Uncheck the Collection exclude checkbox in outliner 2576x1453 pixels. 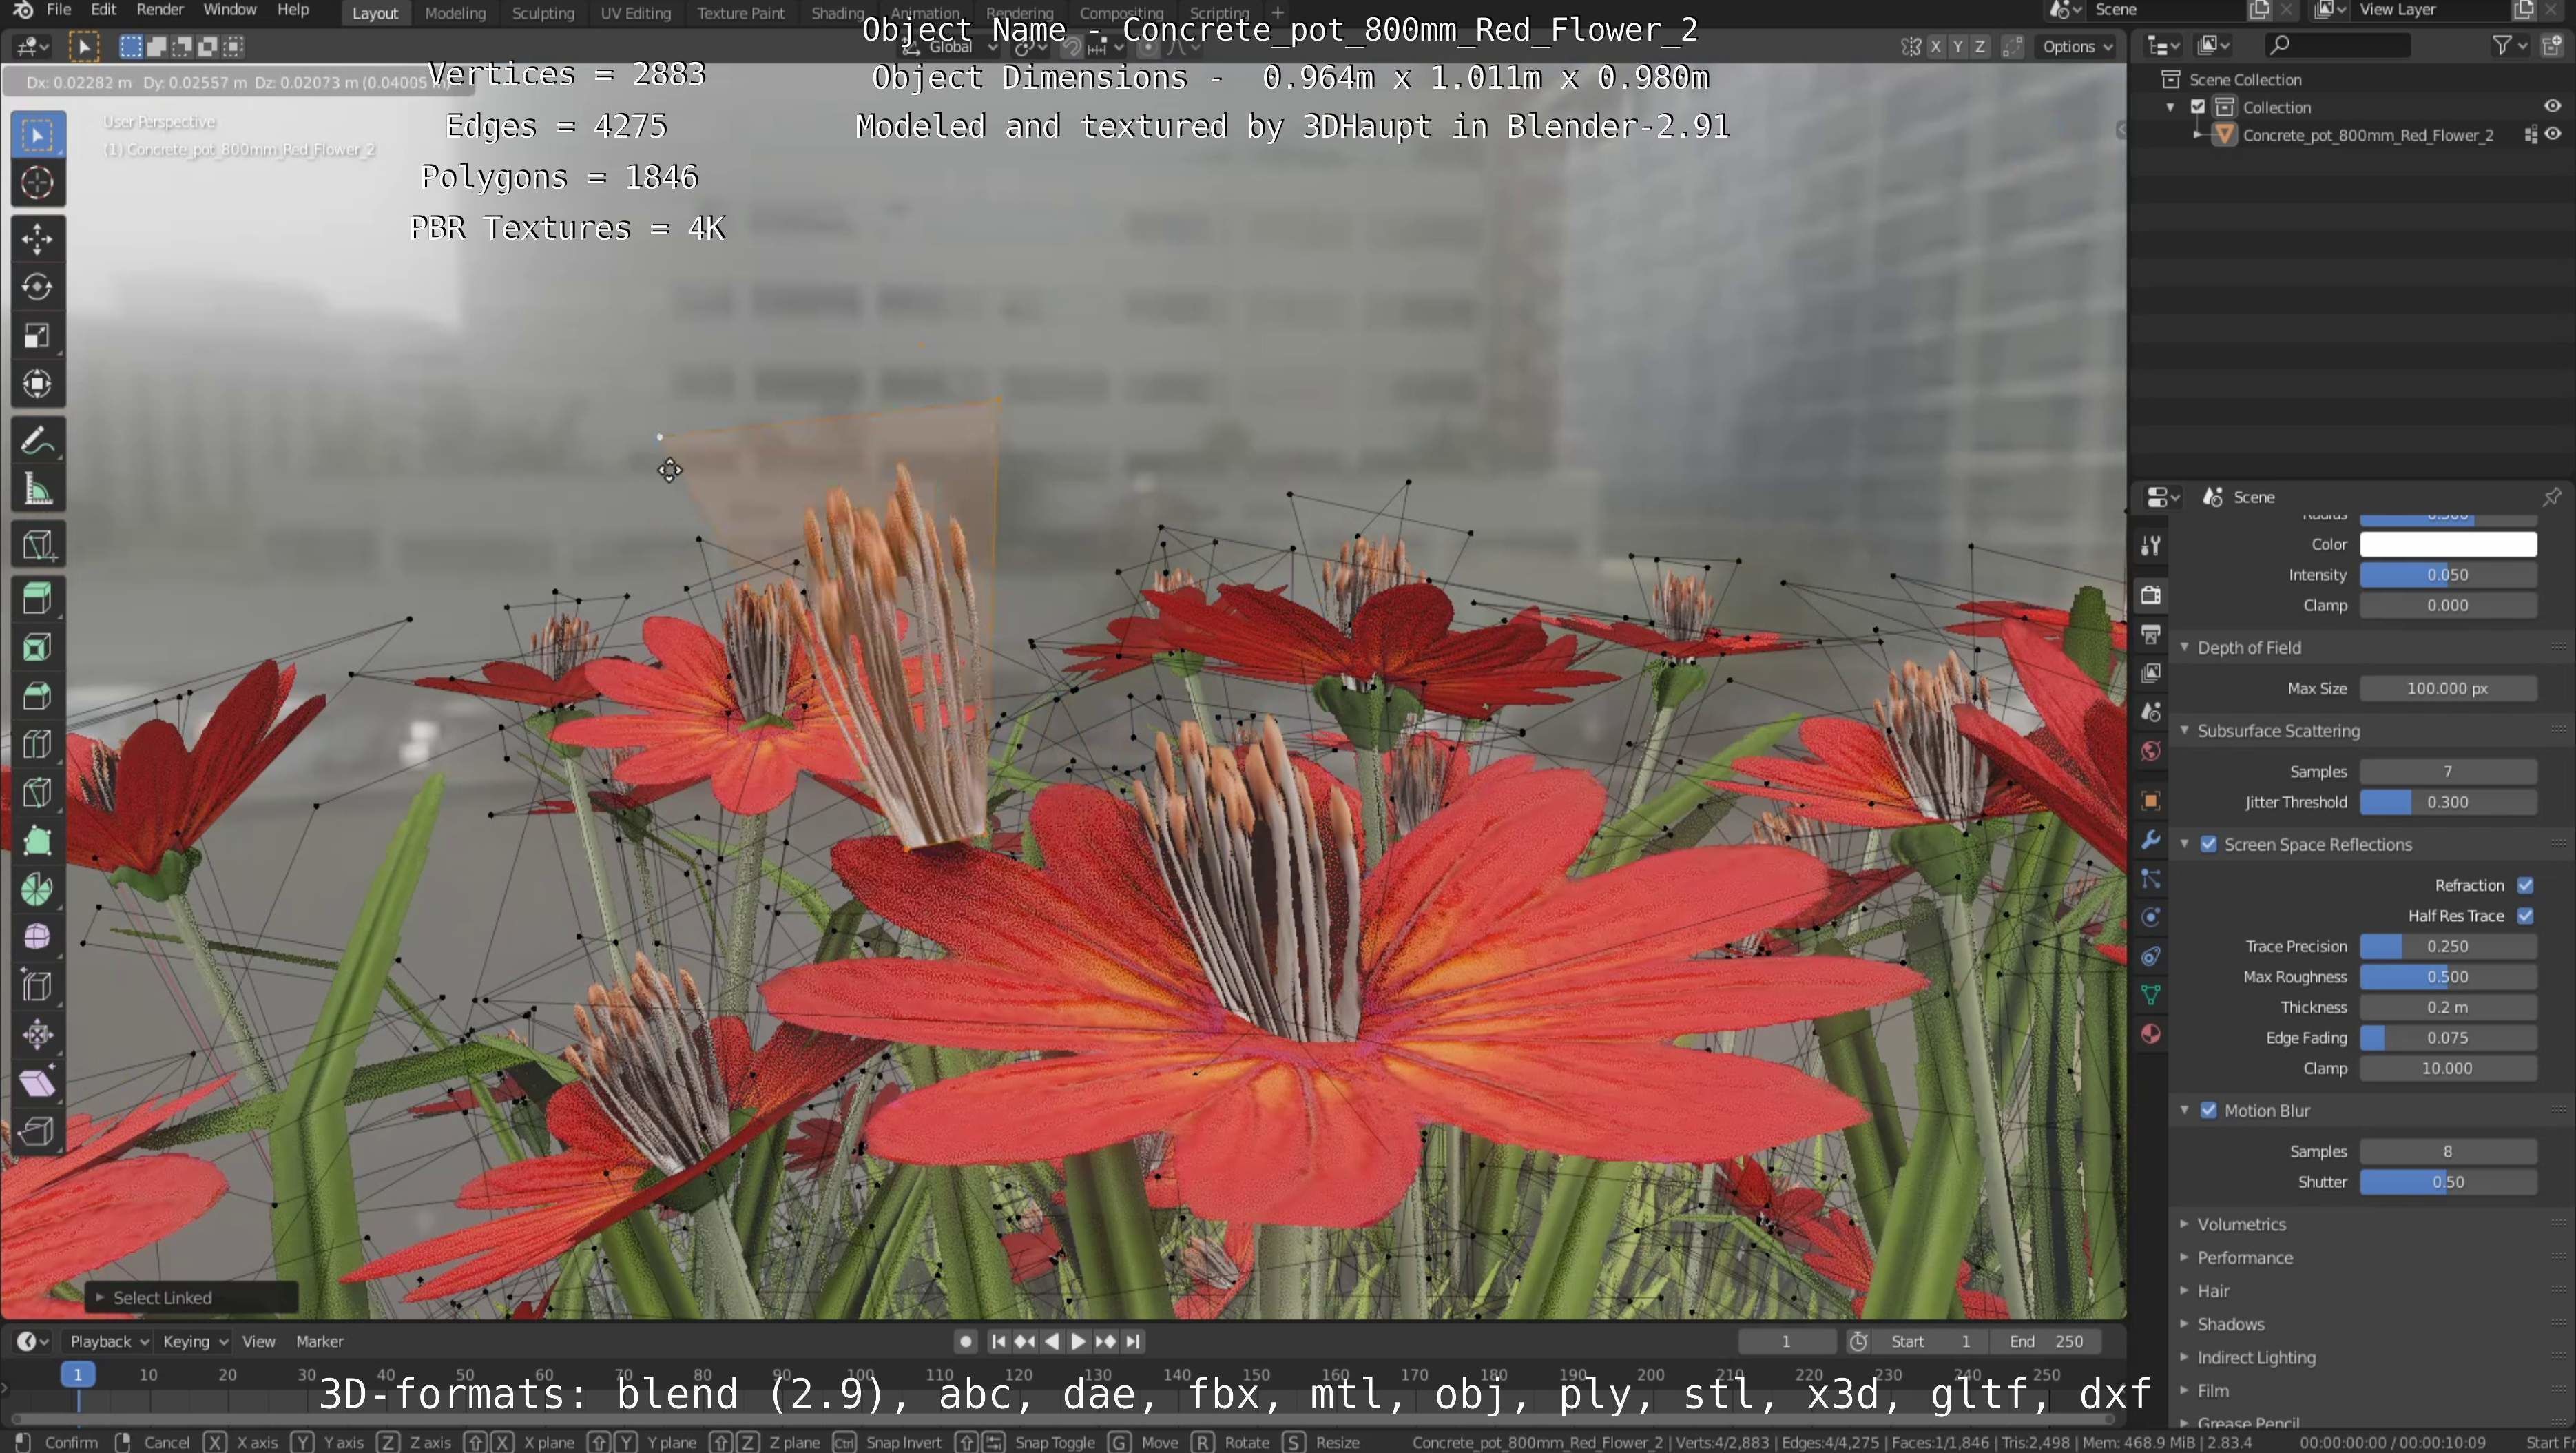tap(2198, 107)
